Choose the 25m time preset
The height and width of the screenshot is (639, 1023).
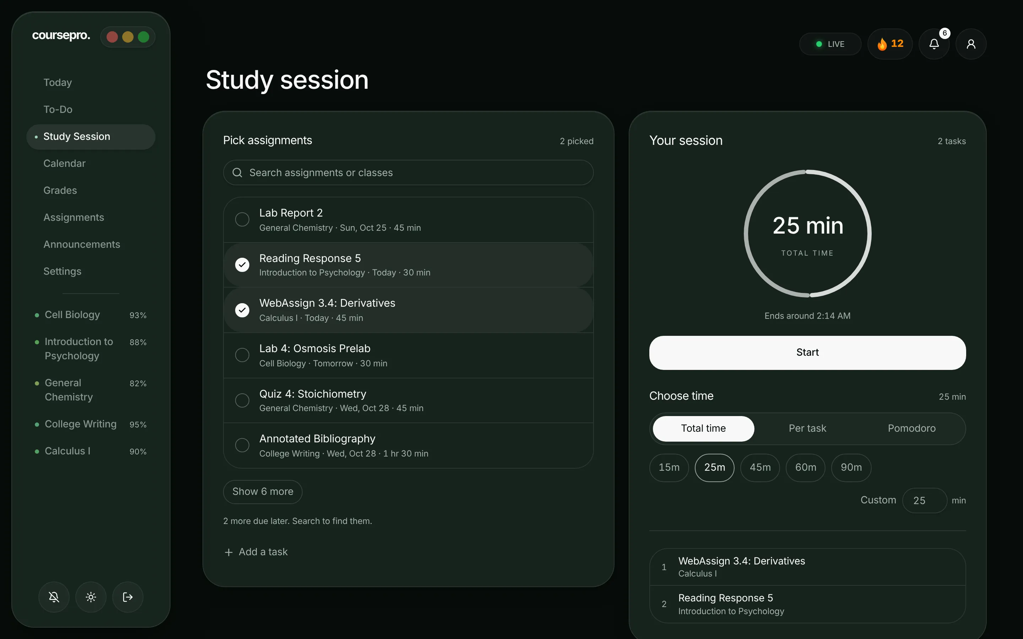[x=714, y=468]
